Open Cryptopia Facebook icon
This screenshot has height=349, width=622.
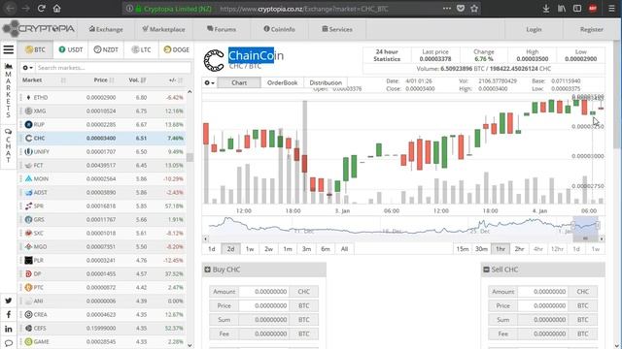point(9,314)
